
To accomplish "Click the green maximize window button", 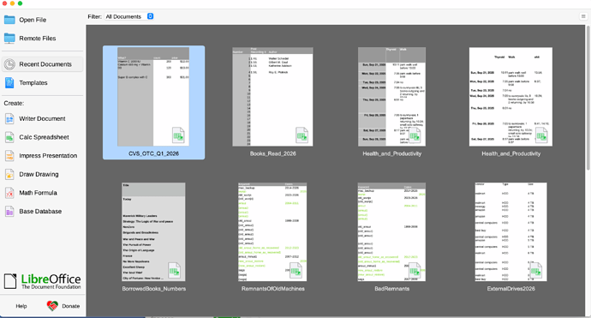I will pos(20,3).
